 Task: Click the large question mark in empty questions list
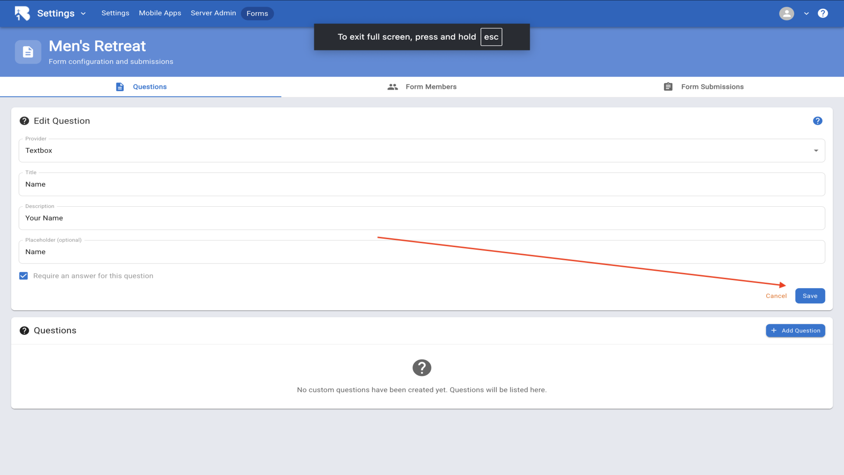(422, 368)
